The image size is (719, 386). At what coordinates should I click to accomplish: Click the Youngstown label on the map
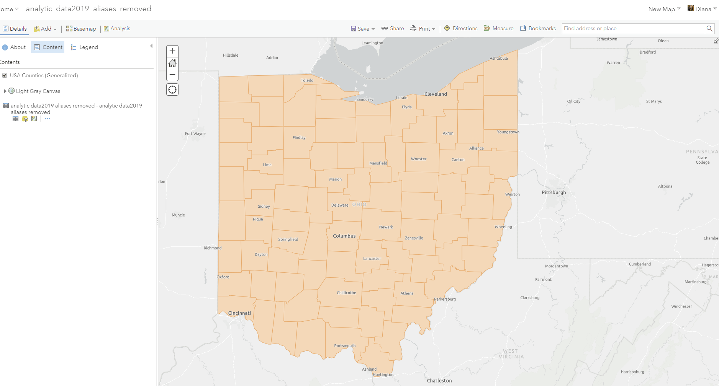[x=508, y=132]
